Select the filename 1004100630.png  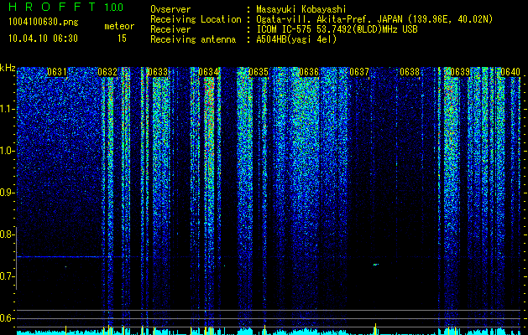[x=44, y=23]
